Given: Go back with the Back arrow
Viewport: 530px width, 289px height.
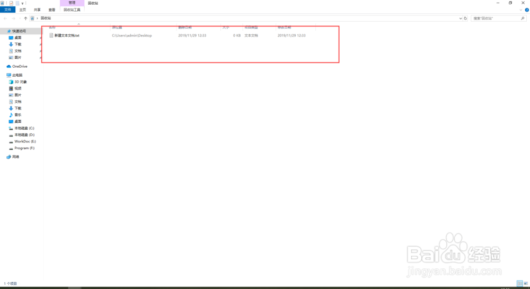Looking at the screenshot, I should (5, 18).
